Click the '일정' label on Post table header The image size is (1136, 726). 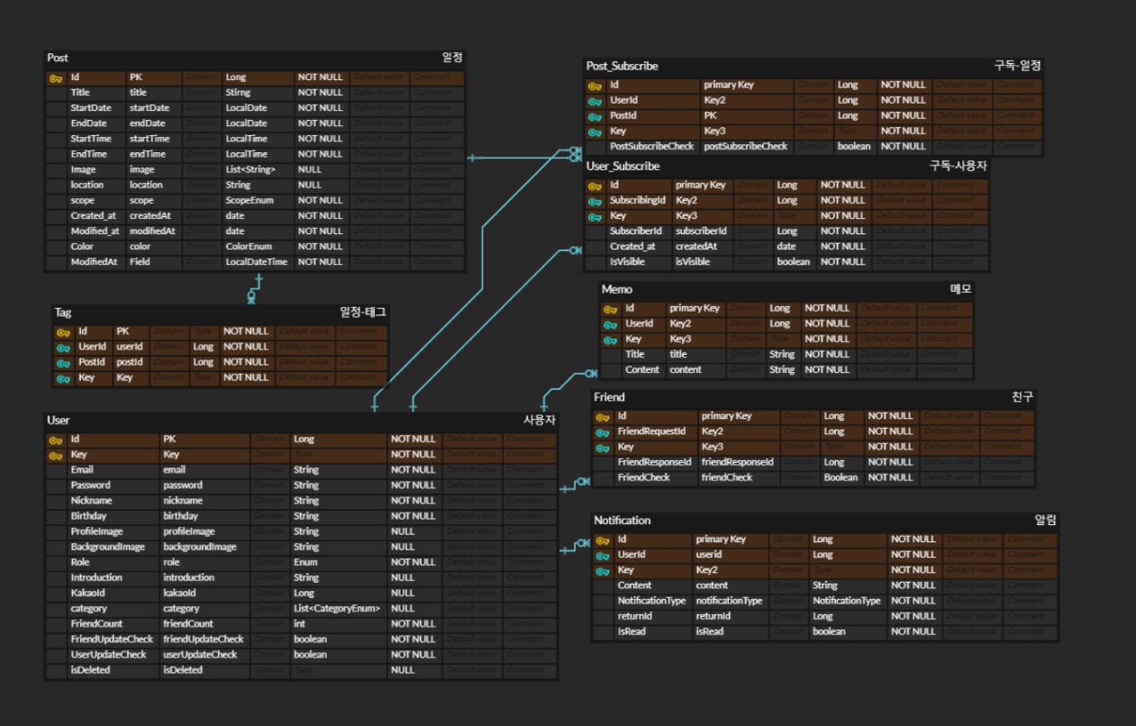pos(451,58)
